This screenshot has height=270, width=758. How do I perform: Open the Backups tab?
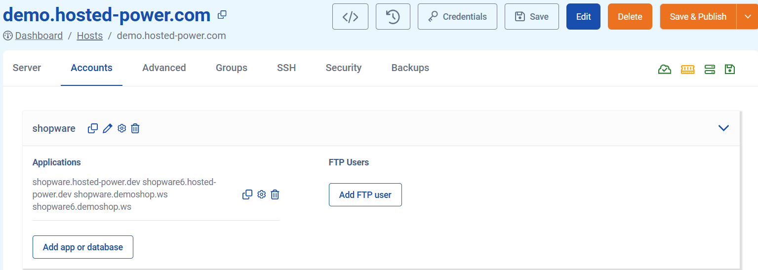coord(410,68)
